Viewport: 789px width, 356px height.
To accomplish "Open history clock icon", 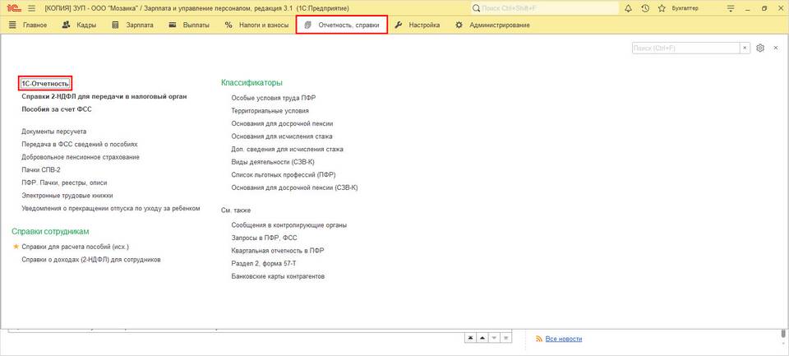I will [x=645, y=8].
